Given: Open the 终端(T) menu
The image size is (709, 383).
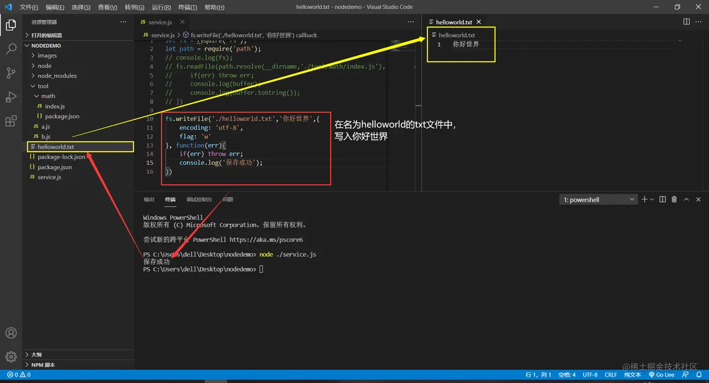Looking at the screenshot, I should tap(188, 7).
